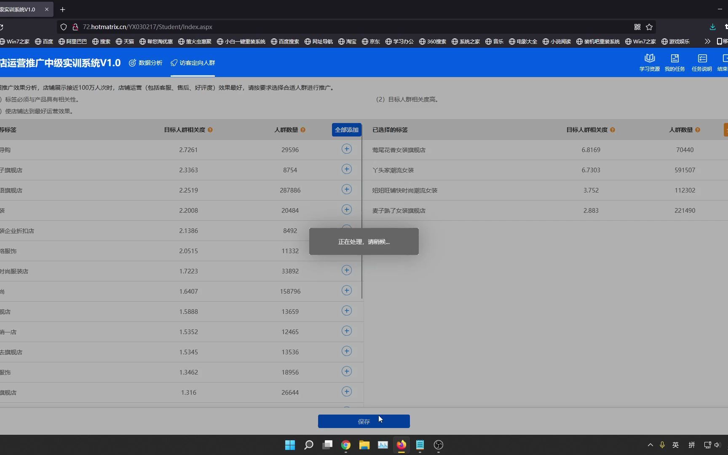Bookmark this page with the star icon
The image size is (728, 455).
649,27
